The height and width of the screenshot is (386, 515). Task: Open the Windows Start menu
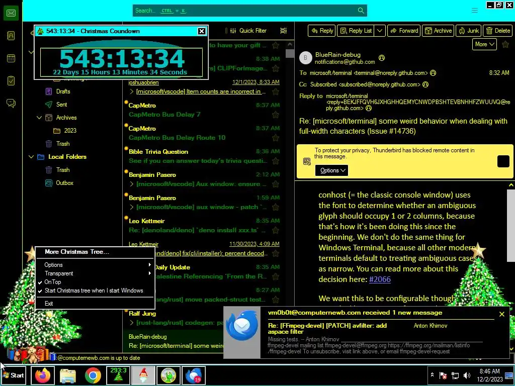[x=14, y=375]
